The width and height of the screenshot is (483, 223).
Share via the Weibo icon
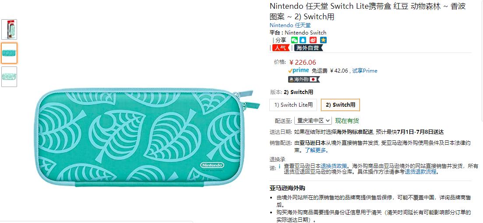click(313, 40)
